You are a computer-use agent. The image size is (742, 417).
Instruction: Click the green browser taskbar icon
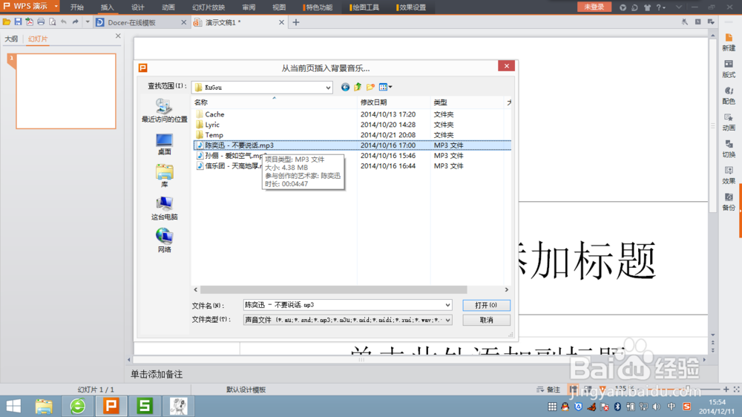point(78,406)
